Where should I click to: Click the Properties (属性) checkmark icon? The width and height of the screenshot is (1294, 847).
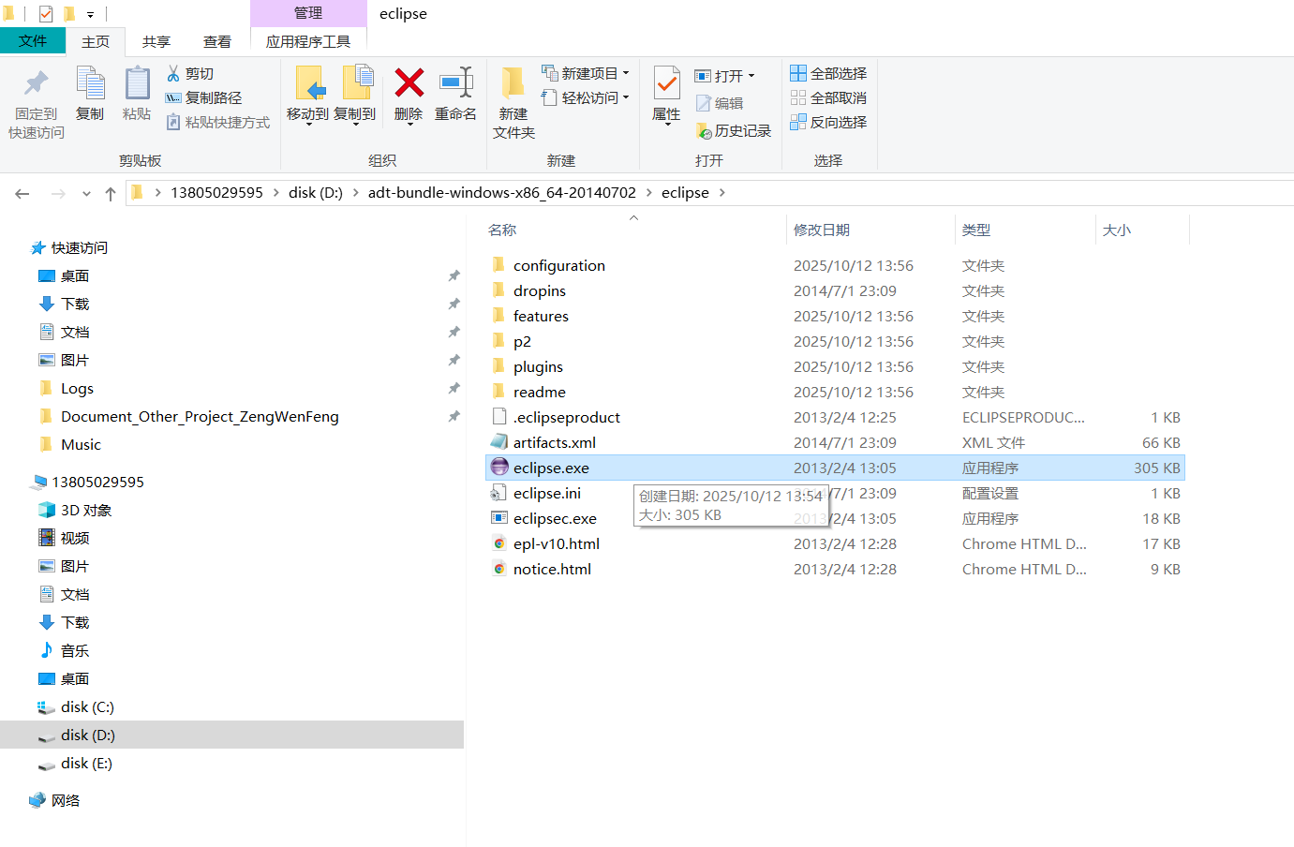pyautogui.click(x=666, y=83)
